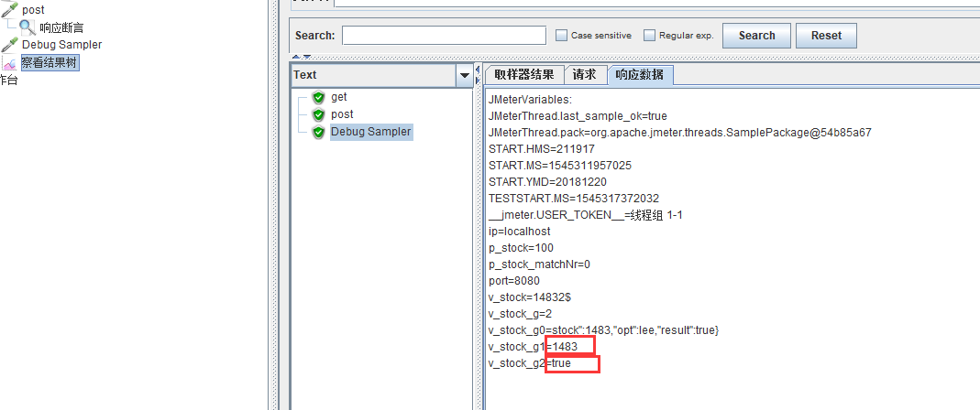Select 察看结果树 node in test plan
Image resolution: width=980 pixels, height=410 pixels.
pos(50,62)
